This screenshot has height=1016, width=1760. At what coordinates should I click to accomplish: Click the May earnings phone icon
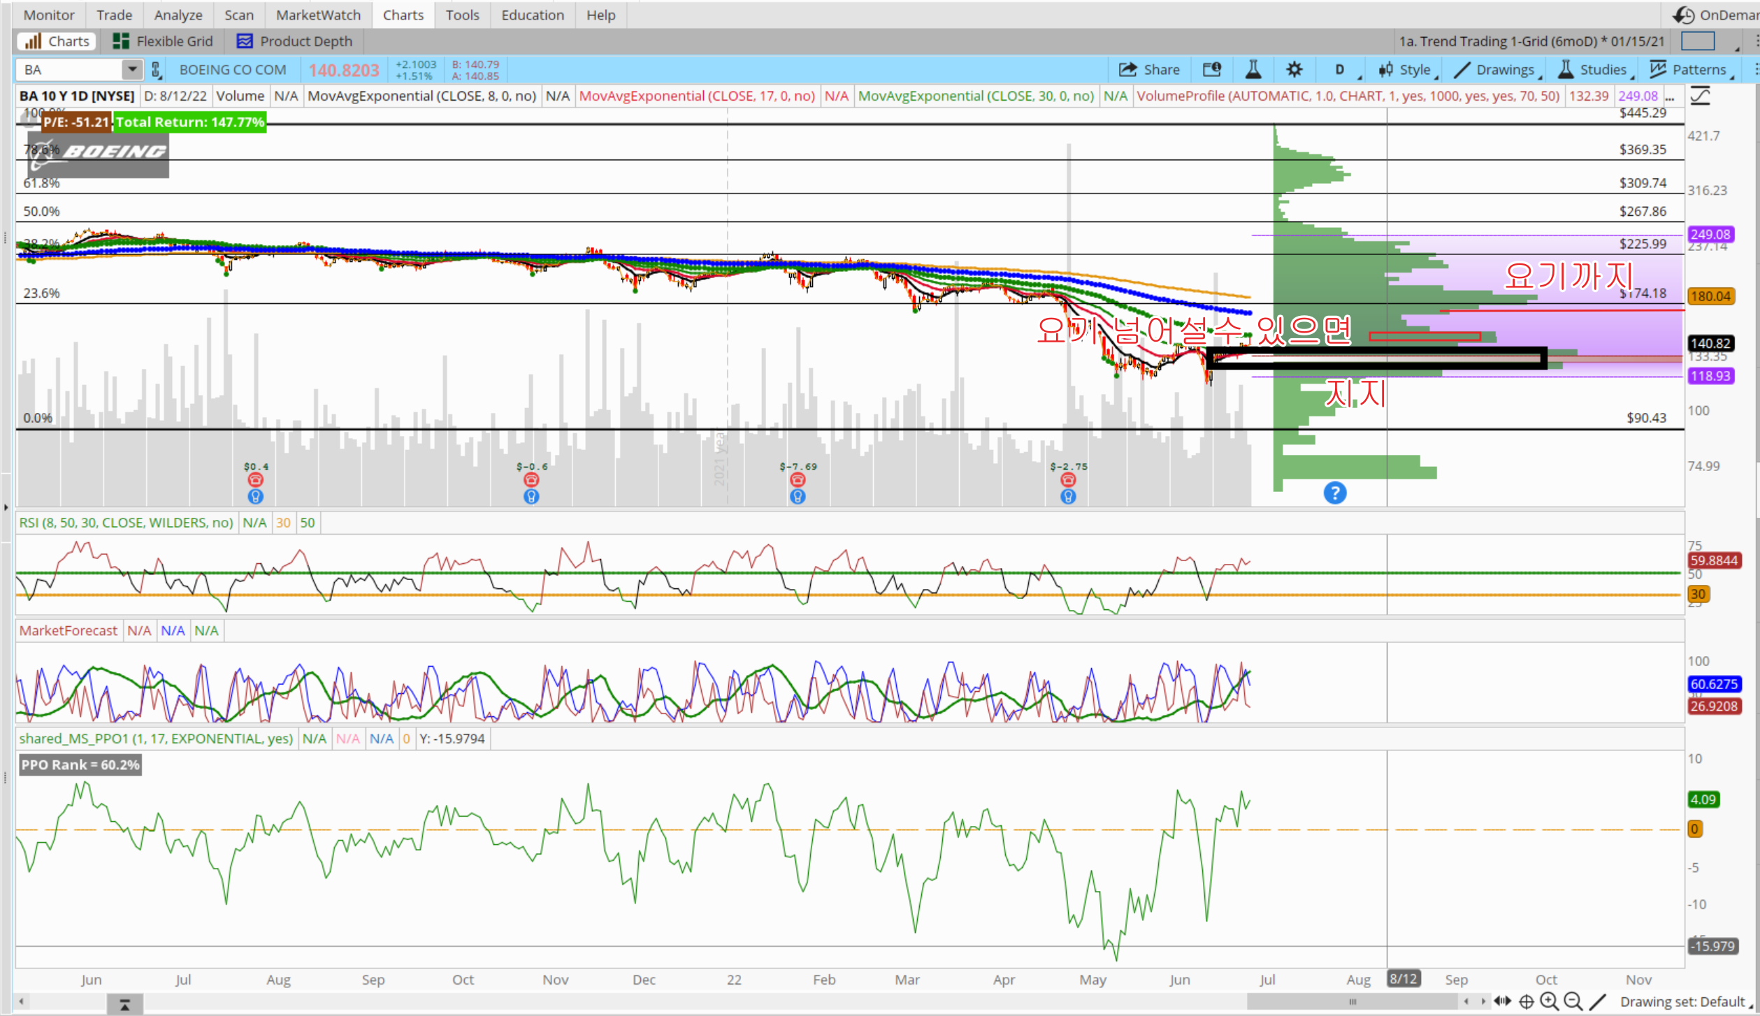point(1067,480)
